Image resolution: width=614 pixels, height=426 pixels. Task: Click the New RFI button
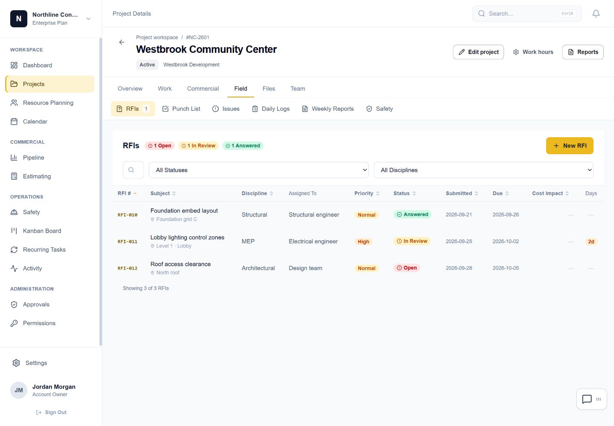click(570, 146)
